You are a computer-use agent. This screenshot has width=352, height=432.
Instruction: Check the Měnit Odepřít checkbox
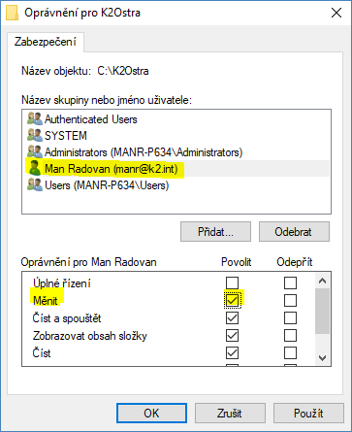pos(290,300)
